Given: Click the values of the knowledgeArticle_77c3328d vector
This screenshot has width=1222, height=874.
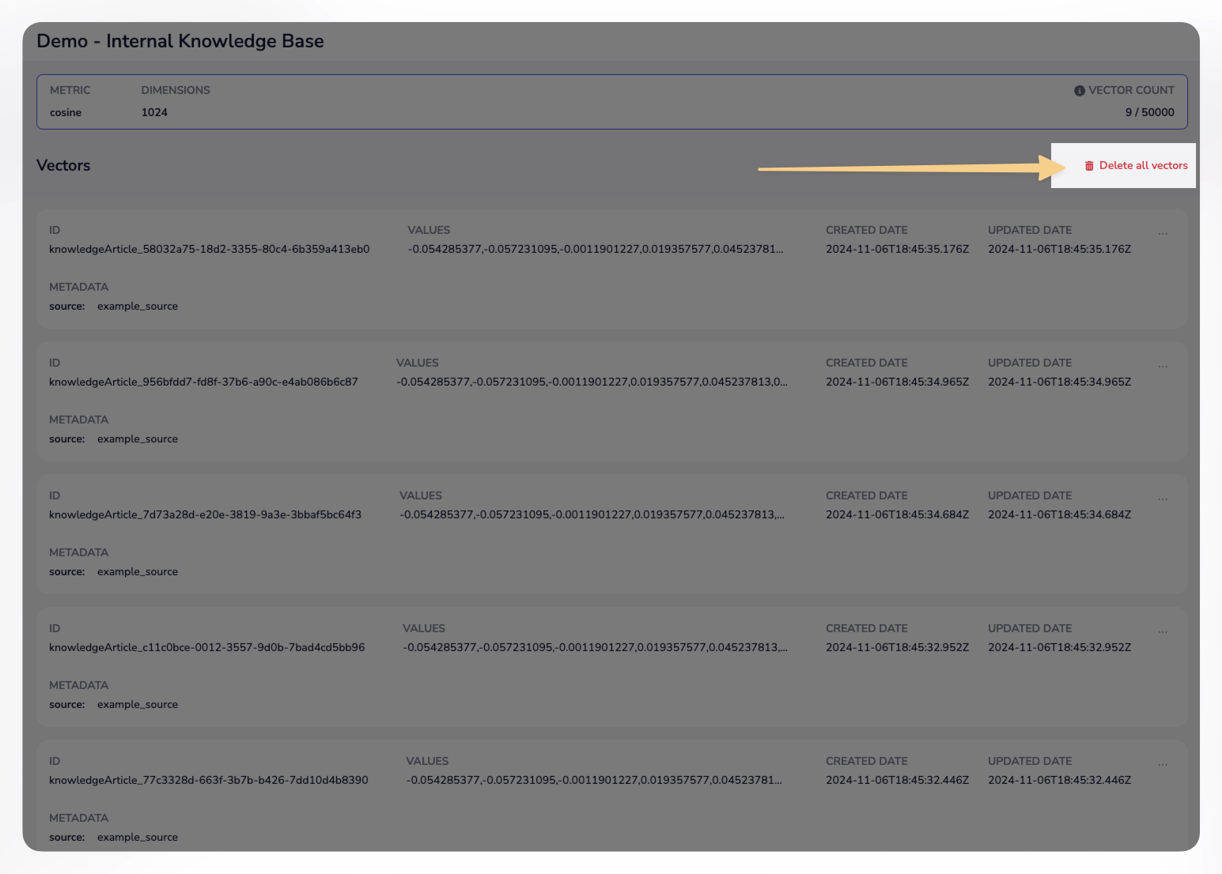Looking at the screenshot, I should (x=593, y=781).
